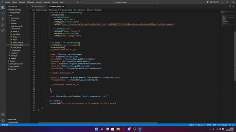
Task: Open the Source Control view
Action: [3, 19]
